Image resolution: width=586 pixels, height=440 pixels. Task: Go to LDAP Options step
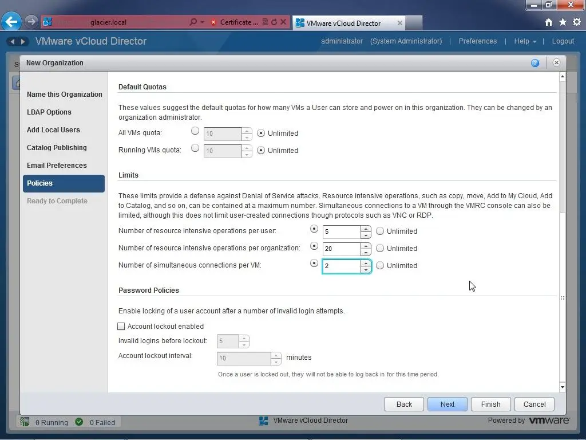tap(49, 112)
